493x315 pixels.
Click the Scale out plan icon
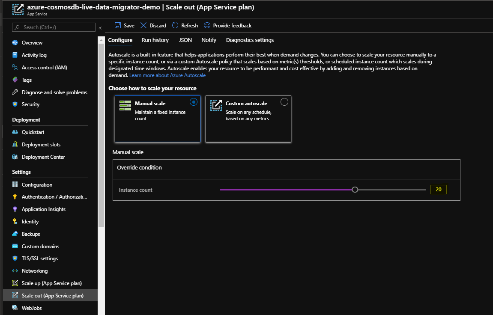15,296
